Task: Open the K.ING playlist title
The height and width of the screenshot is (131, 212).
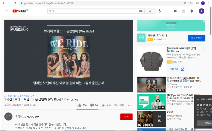Action: 170,112
